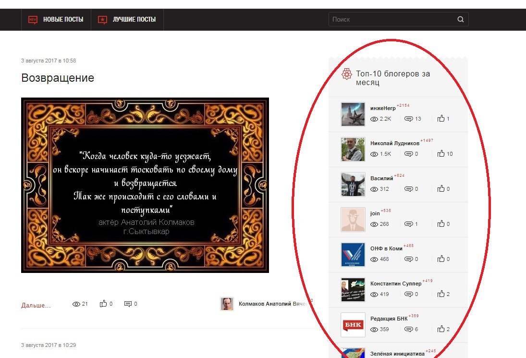Click the comments icon under Возвращение post
The image size is (526, 358).
click(x=128, y=304)
